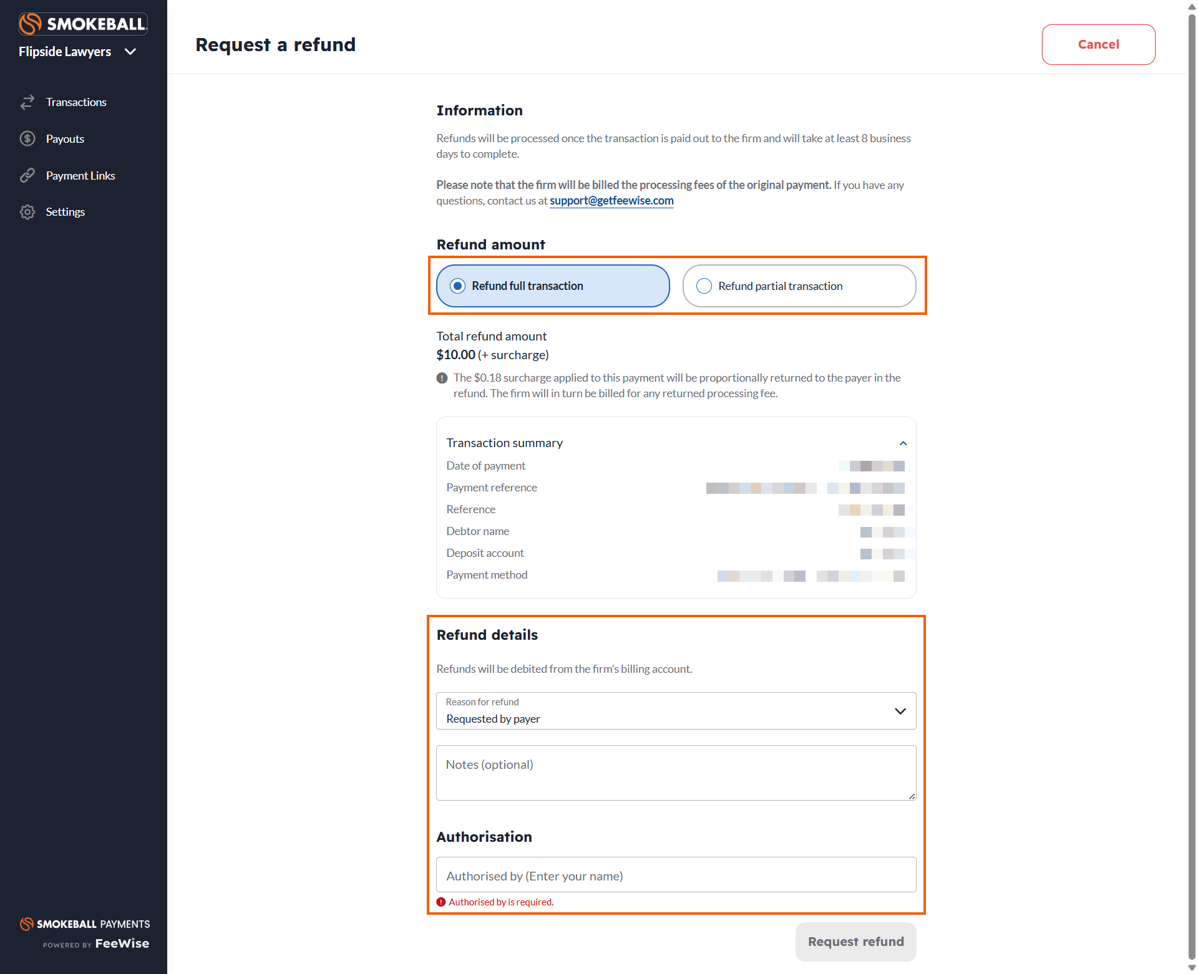Click the surcharge info icon

pyautogui.click(x=442, y=378)
